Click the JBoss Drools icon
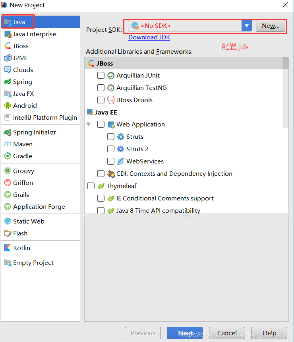This screenshot has width=294, height=342. 111,100
